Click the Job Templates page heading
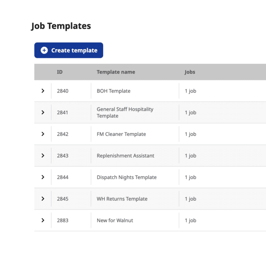 coord(61,26)
